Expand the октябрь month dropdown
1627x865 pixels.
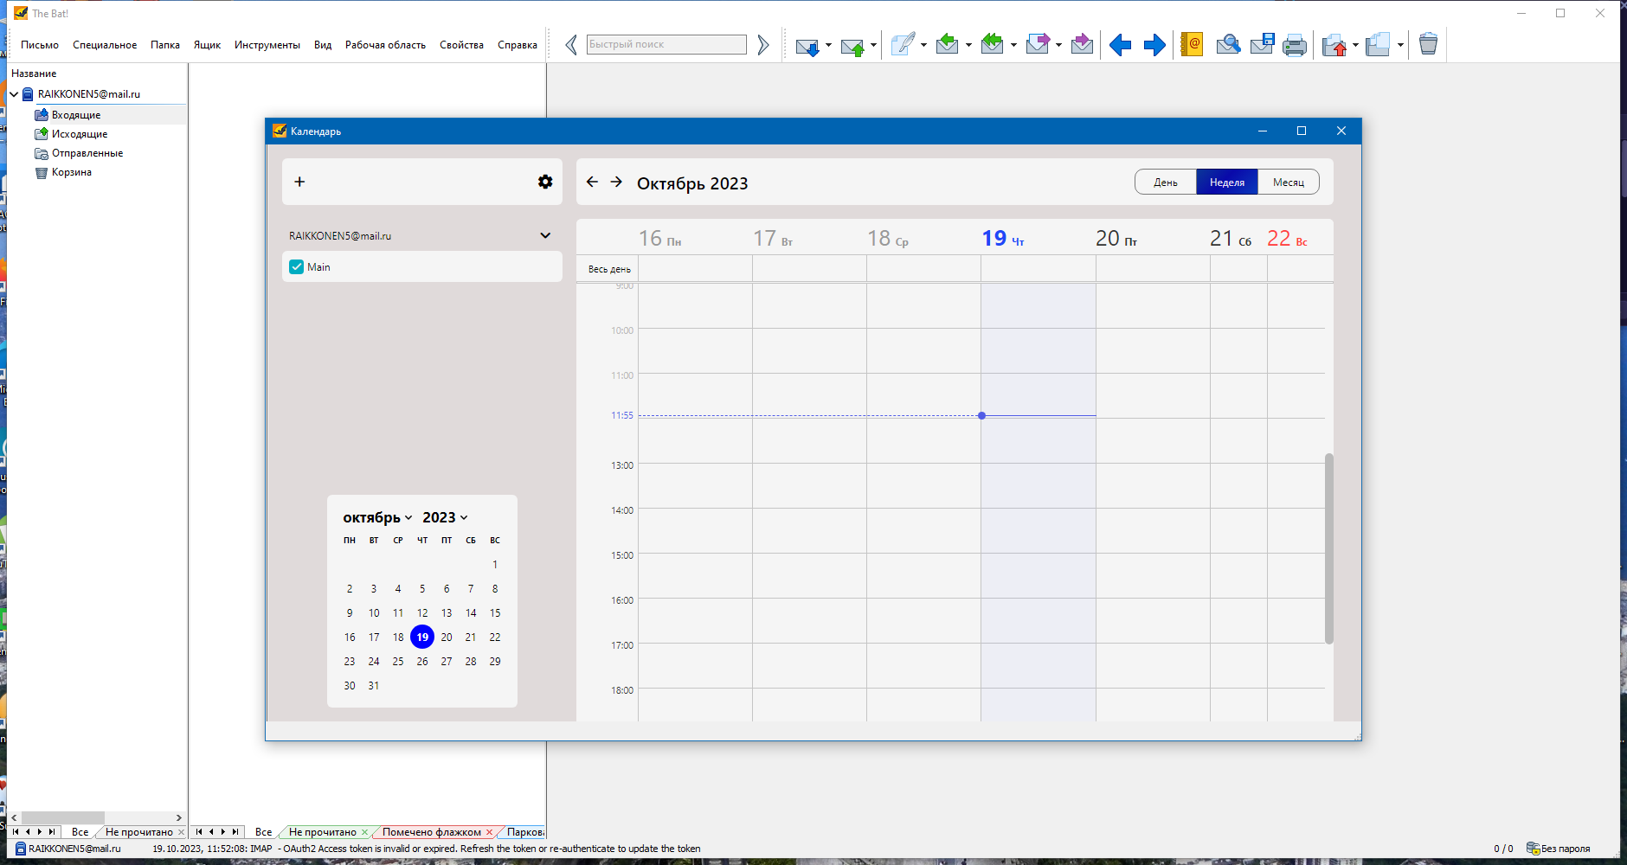pyautogui.click(x=377, y=517)
